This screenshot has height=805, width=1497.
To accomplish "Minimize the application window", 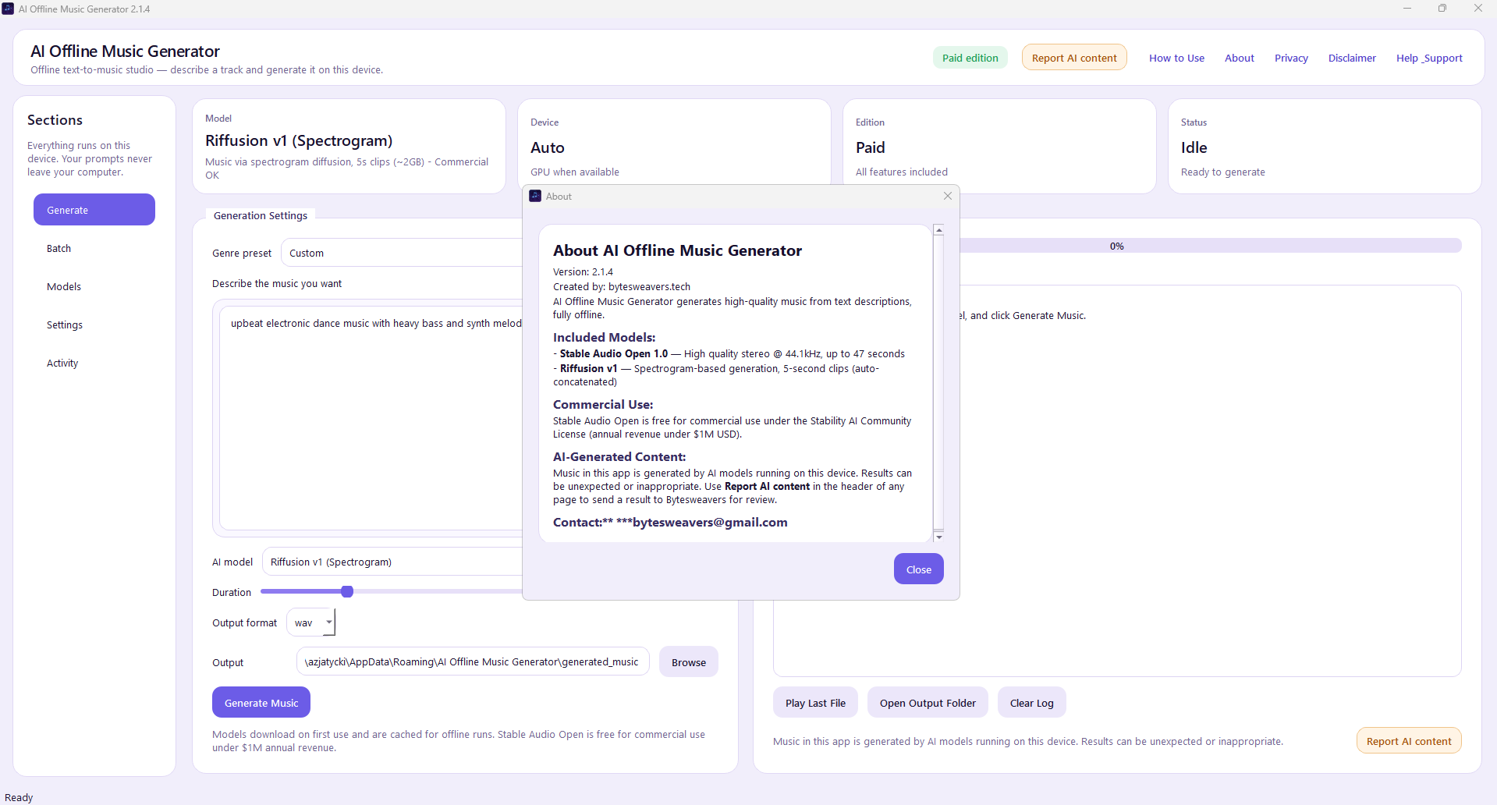I will 1407,9.
